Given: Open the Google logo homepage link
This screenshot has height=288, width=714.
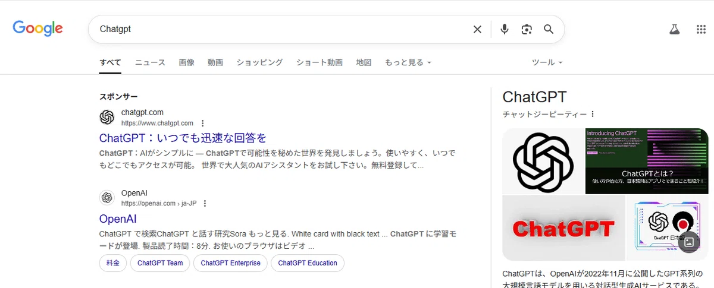Looking at the screenshot, I should (x=37, y=29).
